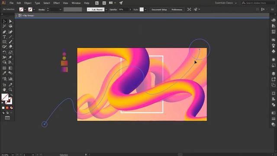Viewport: 277px width, 156px height.
Task: Click the fill color box in toolbar
Action: (x=5, y=97)
